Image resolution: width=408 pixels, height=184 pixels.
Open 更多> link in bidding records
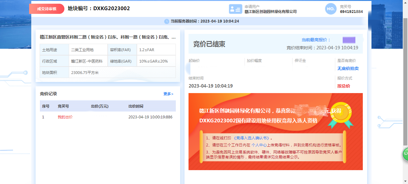coord(168,94)
